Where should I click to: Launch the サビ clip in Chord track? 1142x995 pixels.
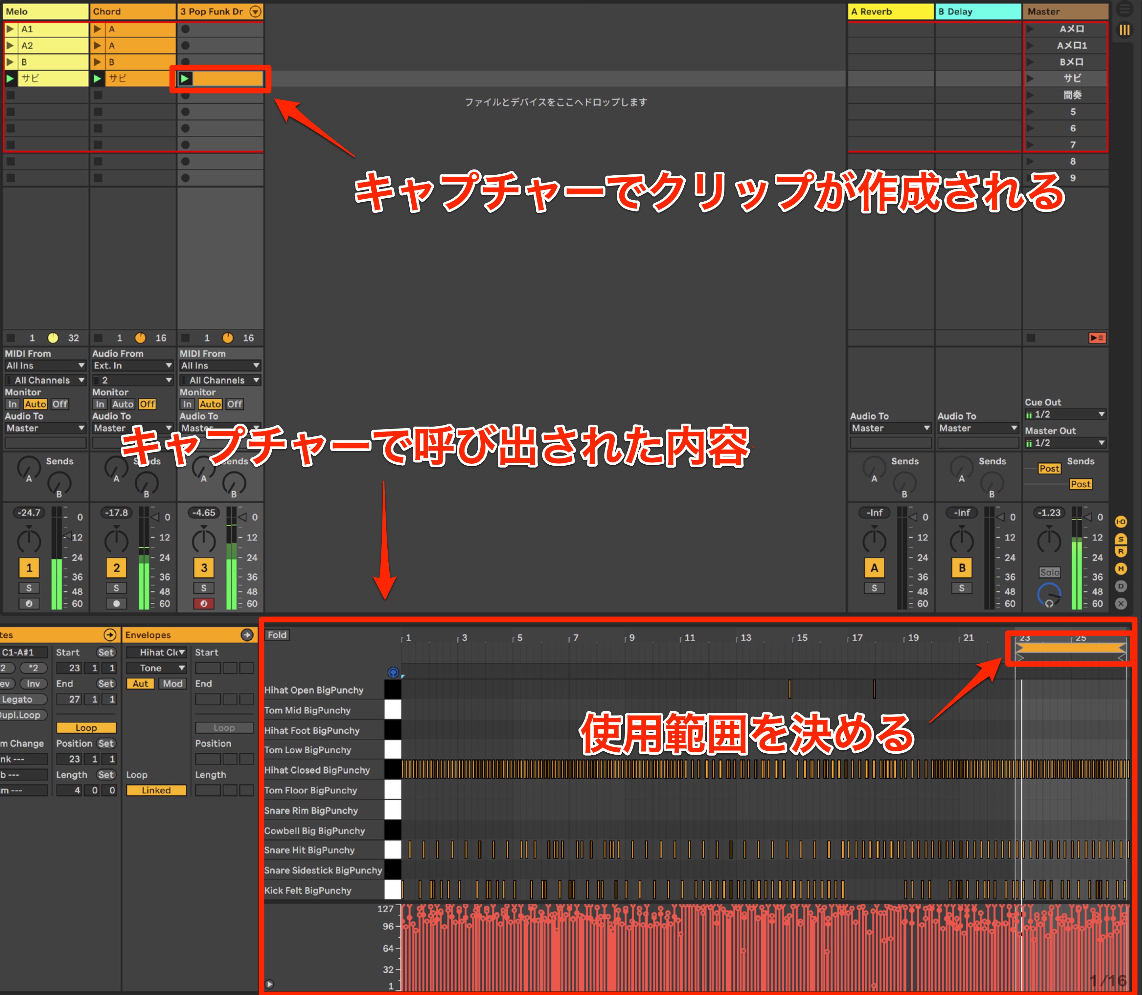pyautogui.click(x=98, y=78)
